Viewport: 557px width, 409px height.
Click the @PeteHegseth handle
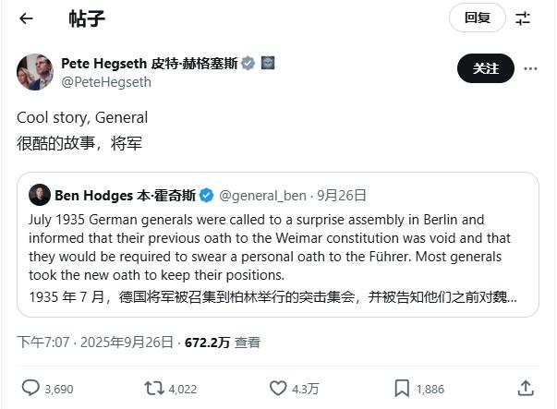(x=106, y=82)
